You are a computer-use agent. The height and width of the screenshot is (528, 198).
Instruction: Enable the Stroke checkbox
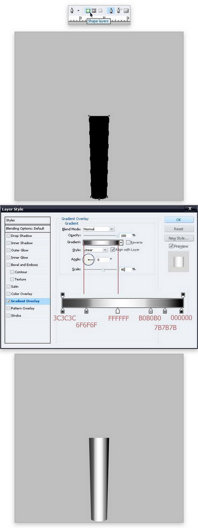coord(8,316)
